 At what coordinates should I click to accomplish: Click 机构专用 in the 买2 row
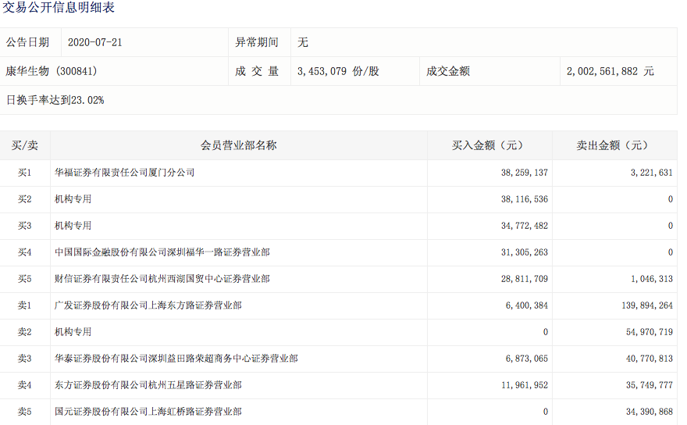pyautogui.click(x=73, y=199)
